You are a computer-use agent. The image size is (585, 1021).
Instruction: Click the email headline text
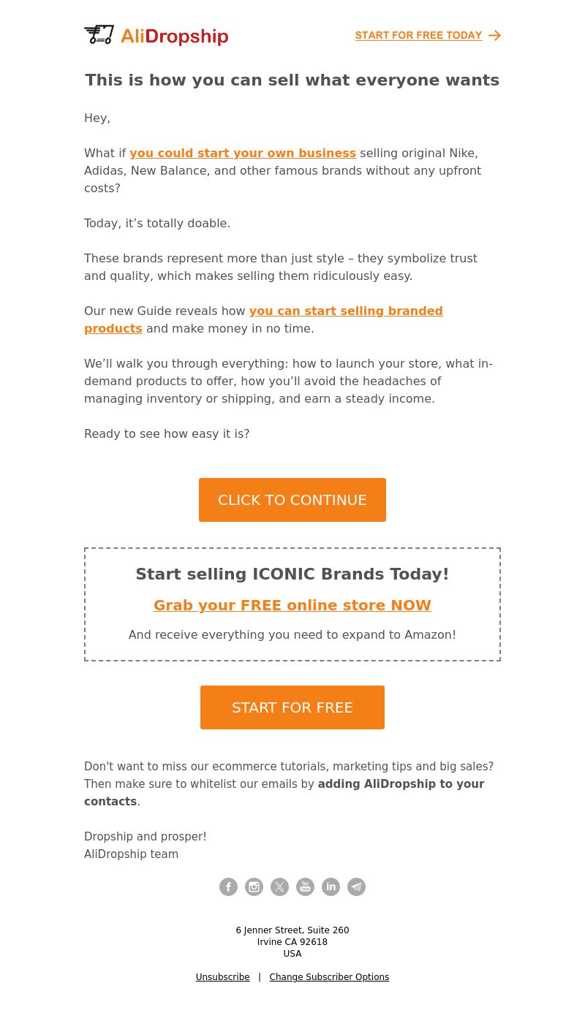click(x=292, y=80)
